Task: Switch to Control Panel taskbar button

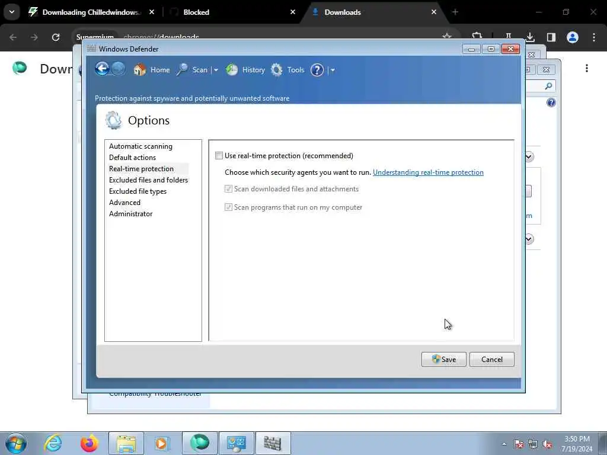Action: point(237,443)
